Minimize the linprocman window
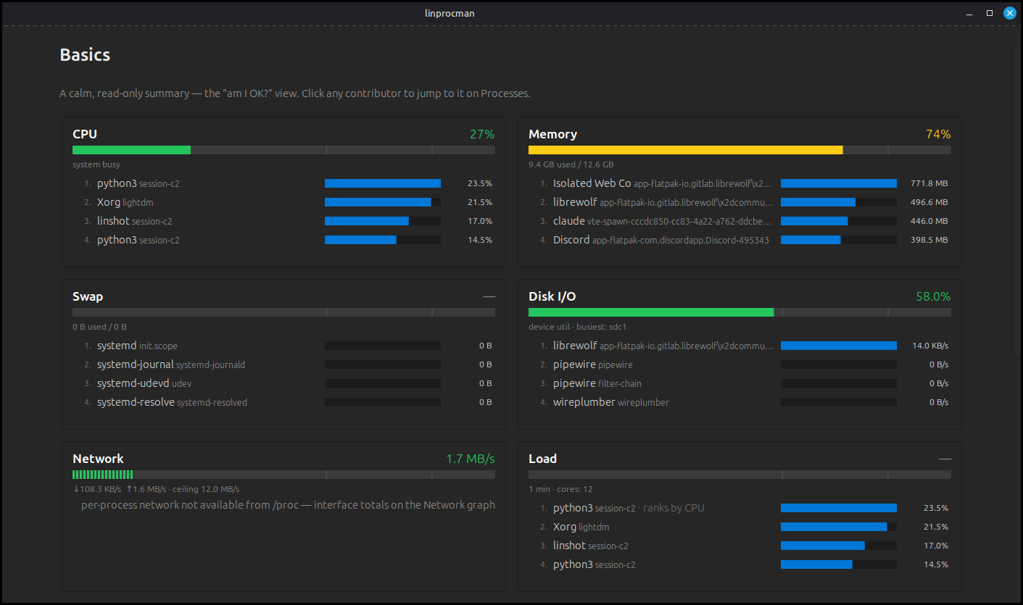This screenshot has height=605, width=1023. click(969, 13)
